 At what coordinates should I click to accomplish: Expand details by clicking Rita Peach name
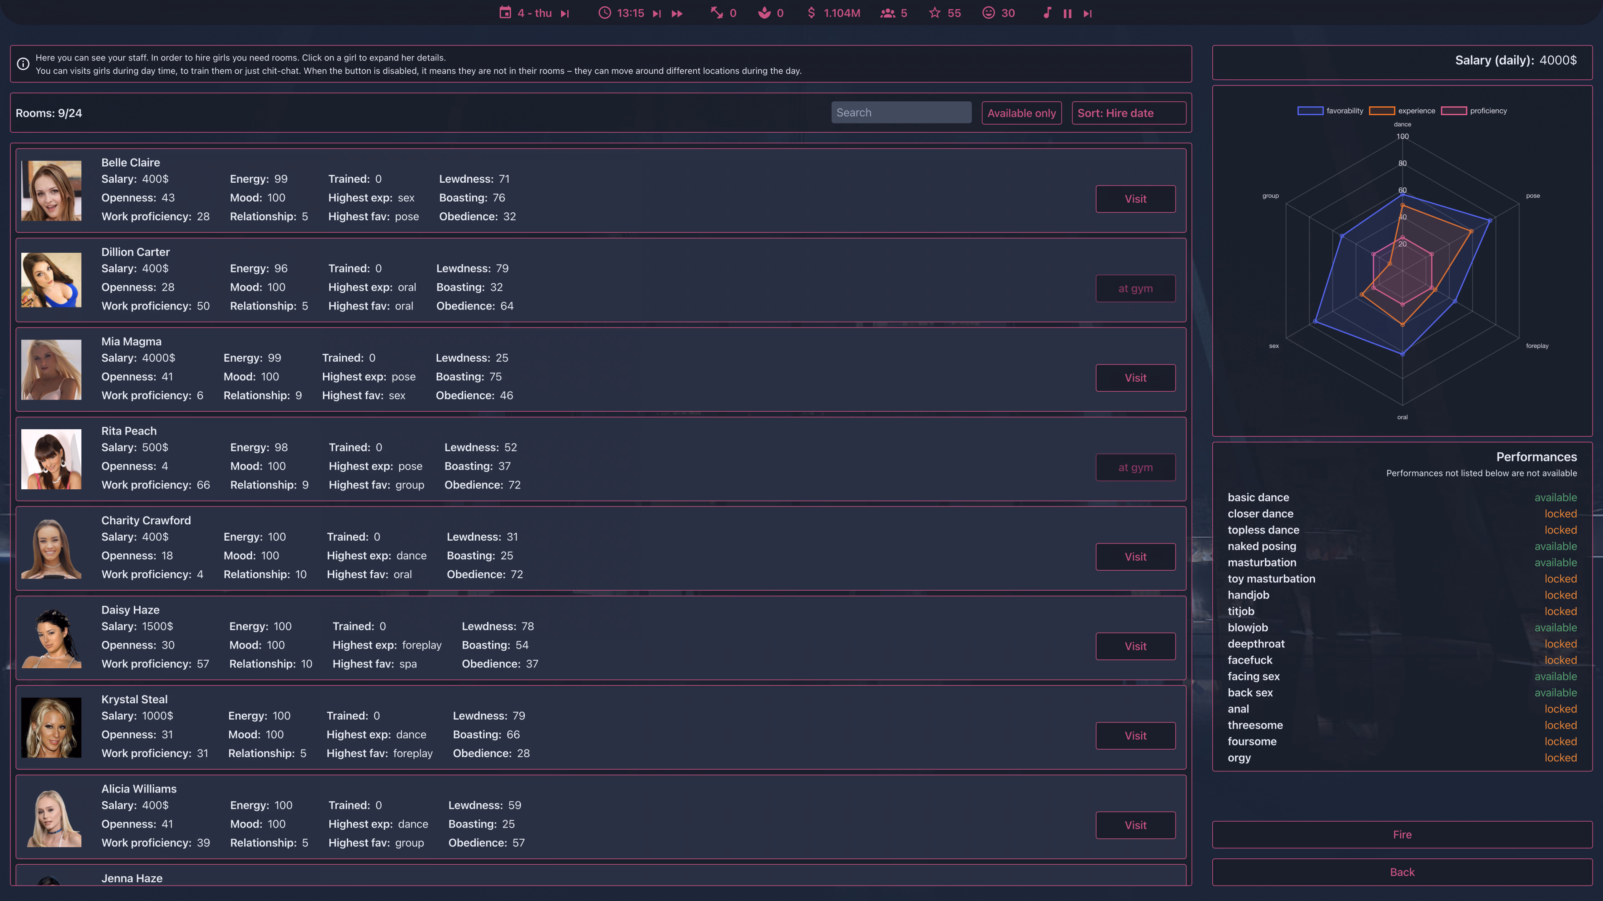[129, 431]
